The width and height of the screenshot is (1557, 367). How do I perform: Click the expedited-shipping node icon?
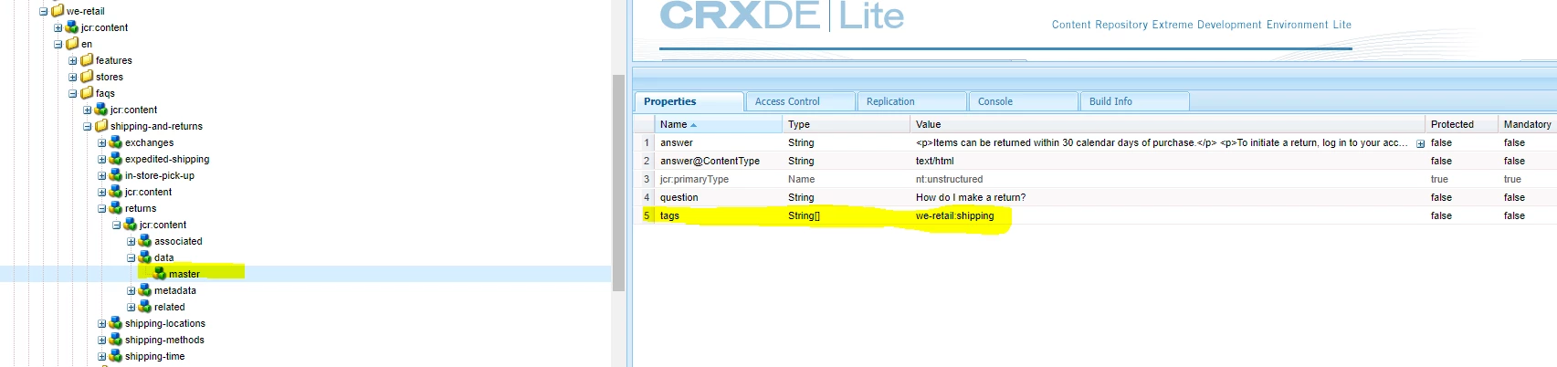tap(116, 159)
